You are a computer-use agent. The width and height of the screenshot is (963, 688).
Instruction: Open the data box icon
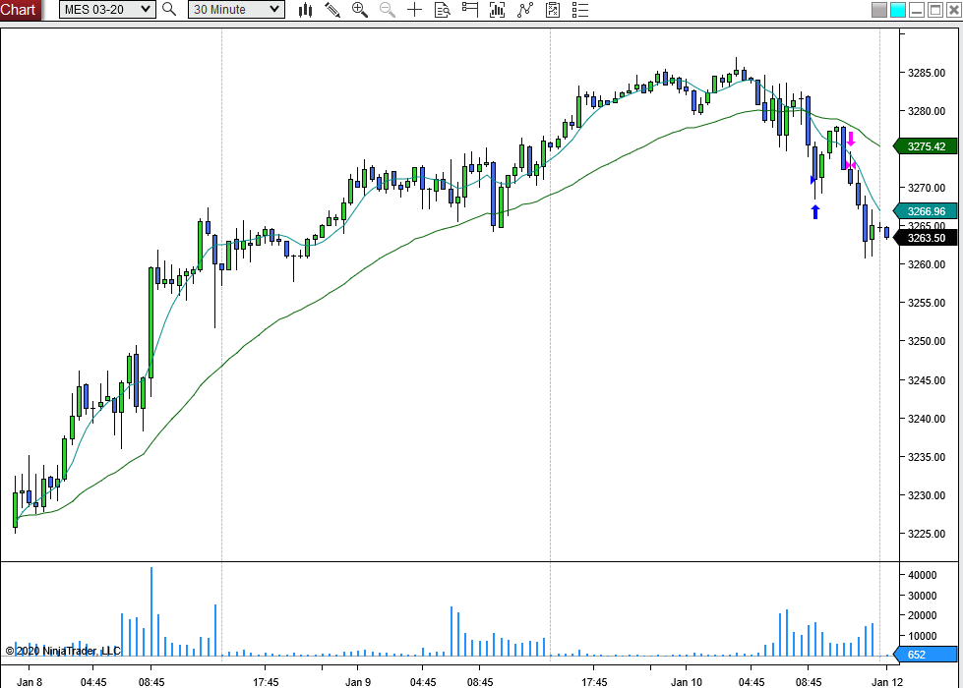point(443,9)
